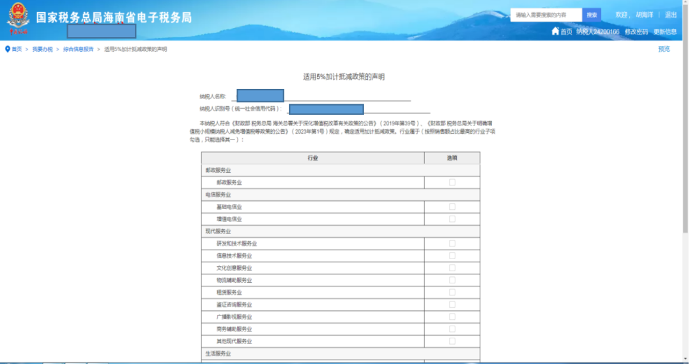Tick the 邮政服务业 checkbox

pyautogui.click(x=452, y=182)
